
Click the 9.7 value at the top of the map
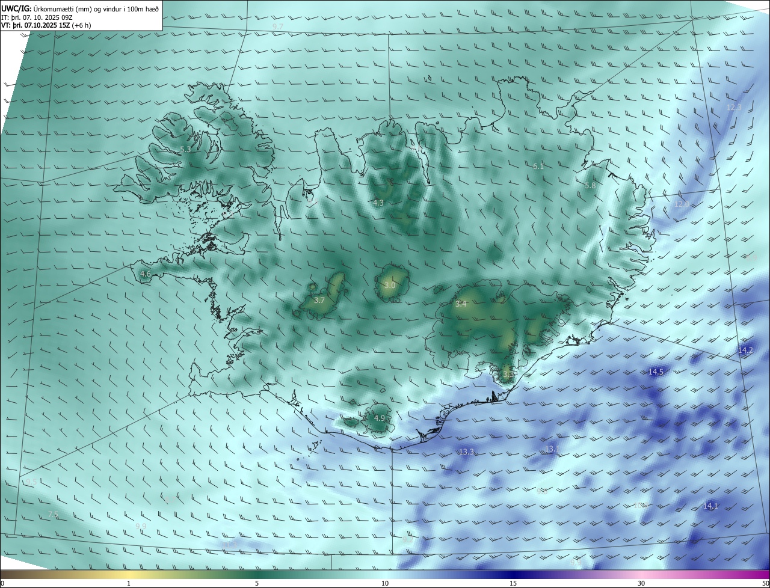click(x=277, y=27)
